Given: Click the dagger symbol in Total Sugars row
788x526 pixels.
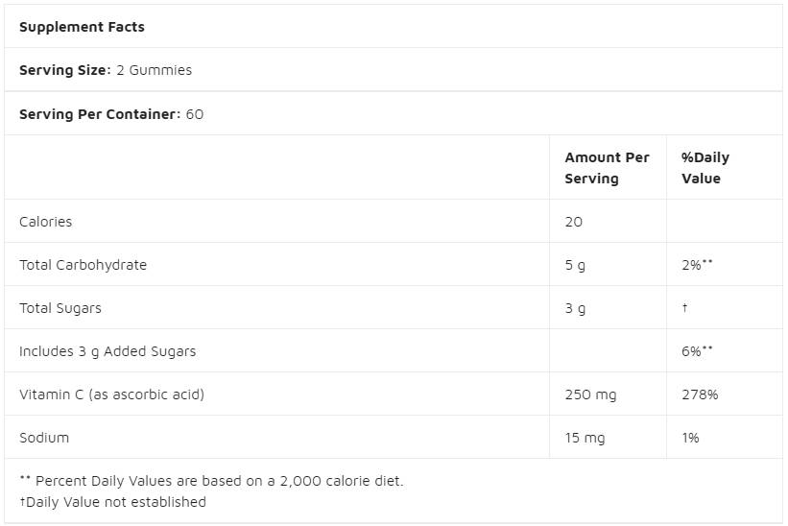Looking at the screenshot, I should (684, 308).
